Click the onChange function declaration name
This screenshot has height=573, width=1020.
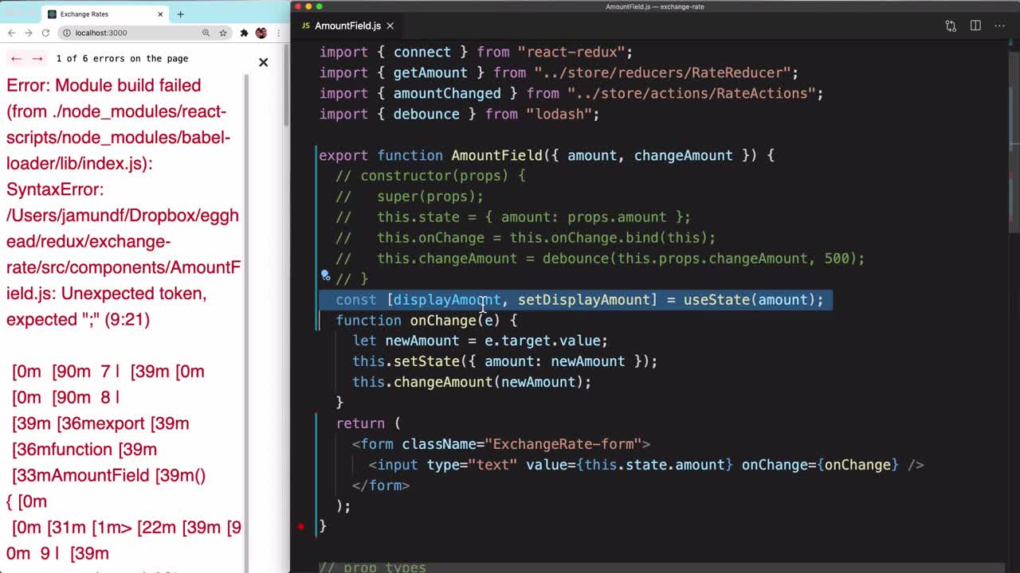443,320
